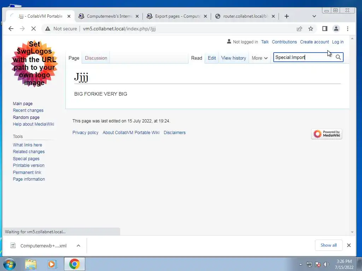362x271 pixels.
Task: Click the wiki logo placeholder image
Action: click(x=34, y=64)
